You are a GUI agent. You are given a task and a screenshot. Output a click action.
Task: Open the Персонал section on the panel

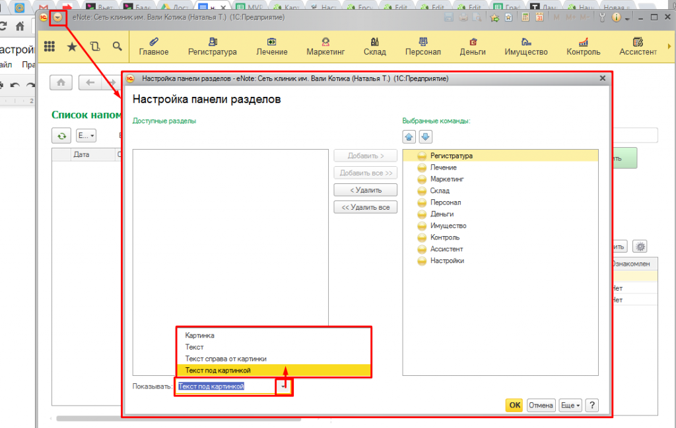coord(423,47)
